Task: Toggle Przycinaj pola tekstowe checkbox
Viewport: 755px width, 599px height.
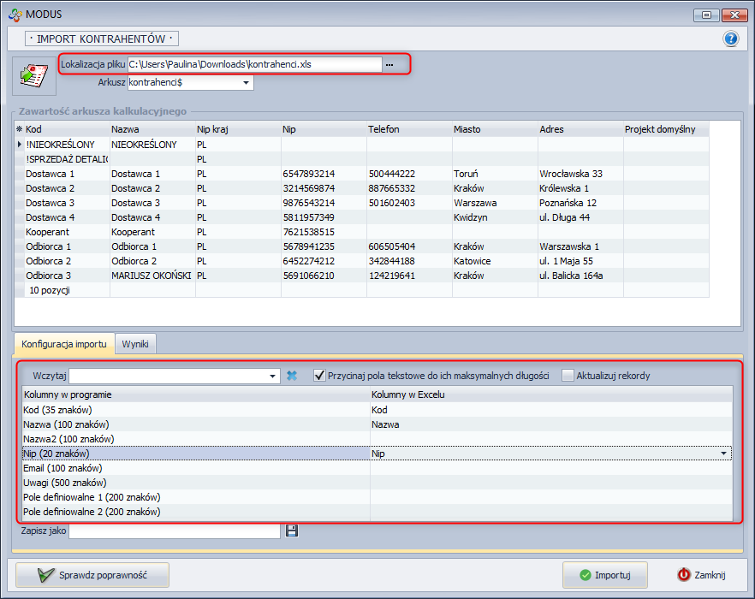Action: 319,376
